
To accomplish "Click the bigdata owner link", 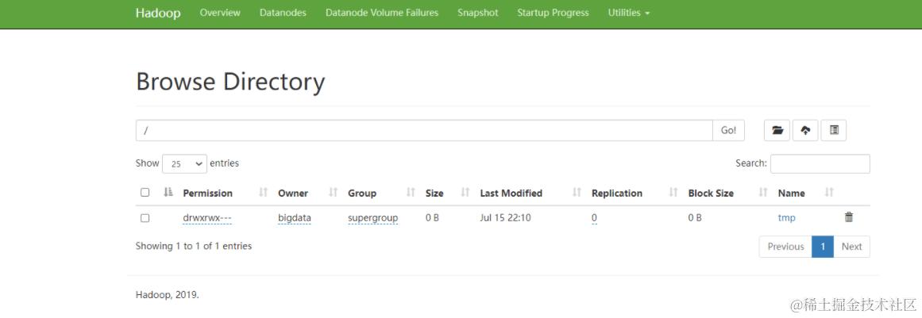I will click(x=295, y=217).
